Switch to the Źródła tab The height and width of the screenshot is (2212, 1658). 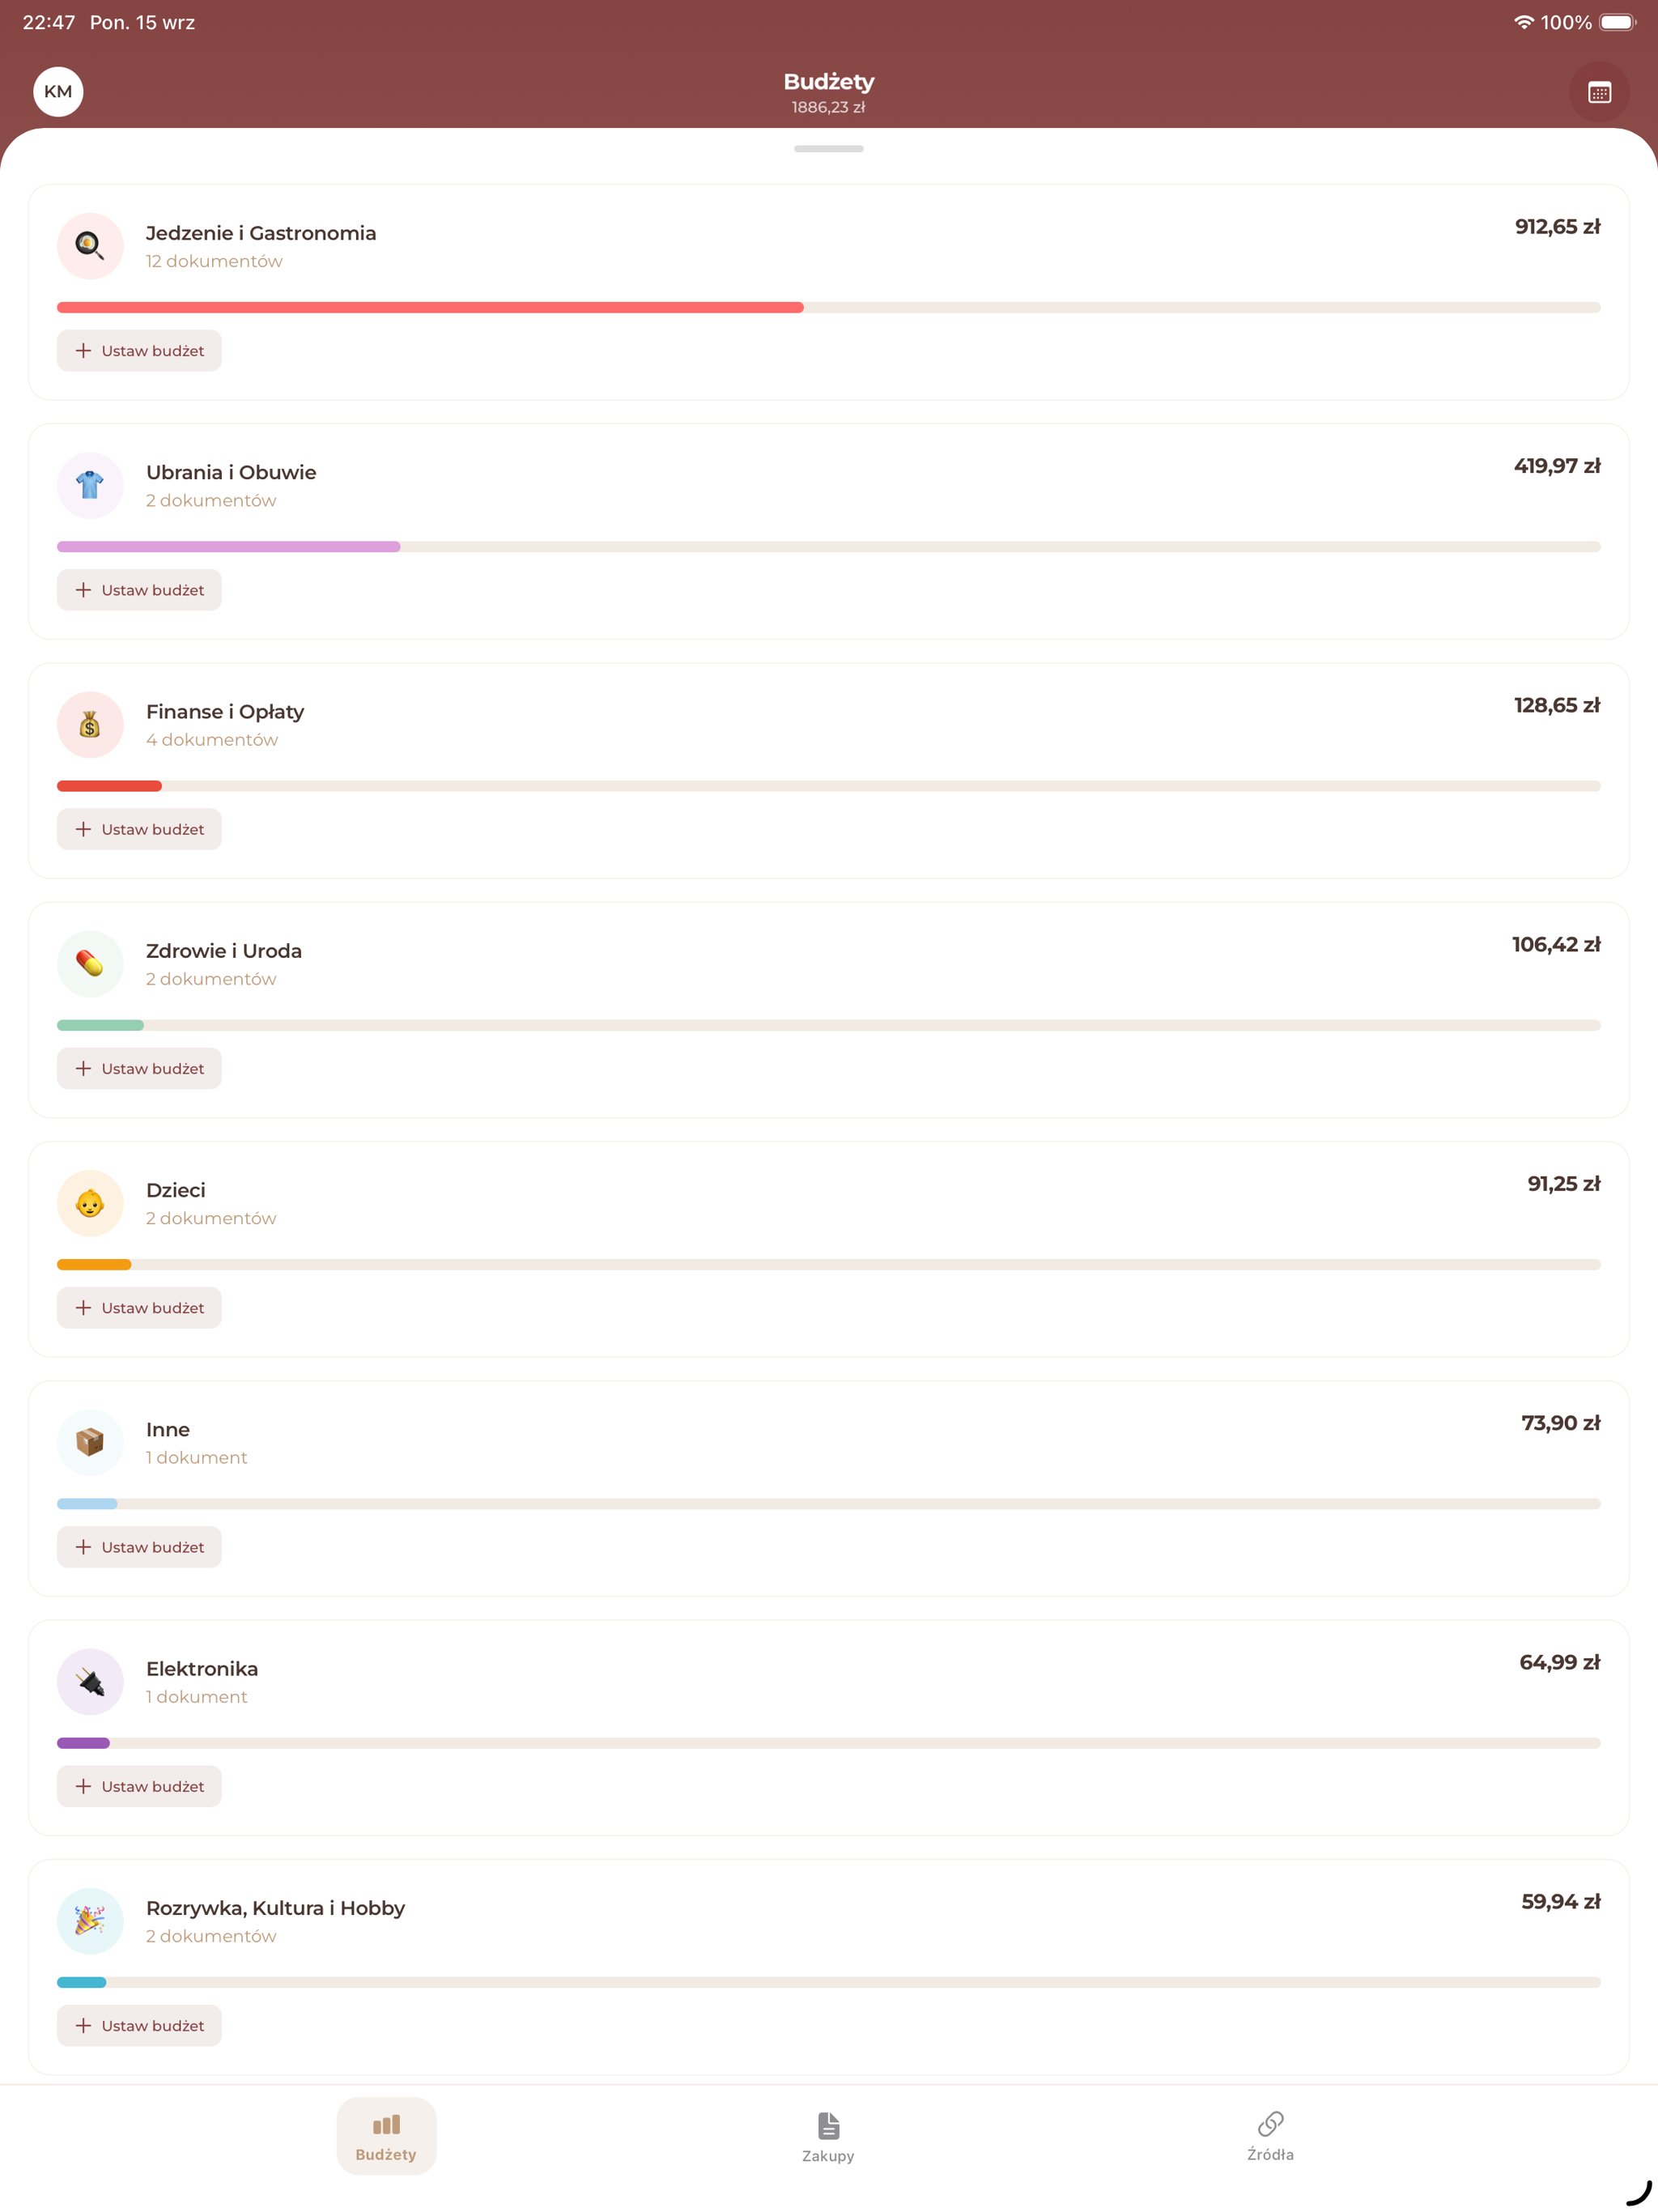point(1270,2137)
